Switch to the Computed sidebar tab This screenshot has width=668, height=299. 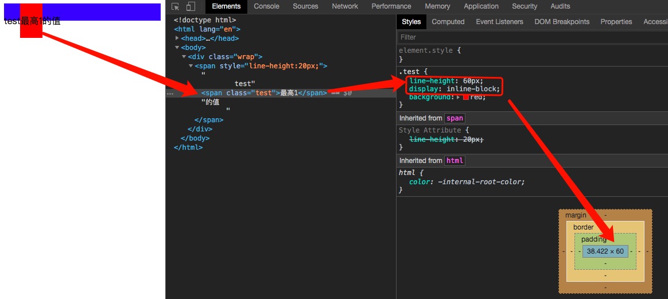[x=448, y=22]
